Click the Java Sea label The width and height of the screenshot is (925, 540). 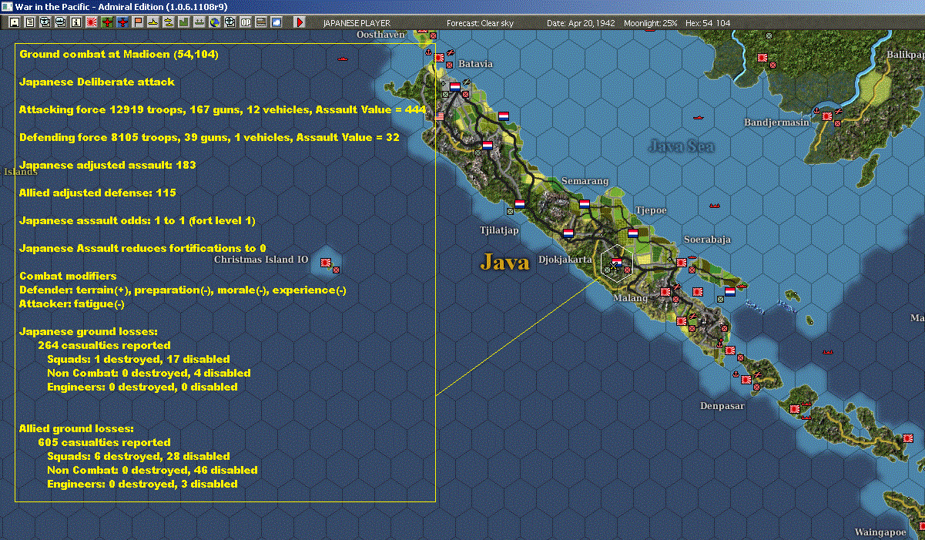(x=682, y=146)
